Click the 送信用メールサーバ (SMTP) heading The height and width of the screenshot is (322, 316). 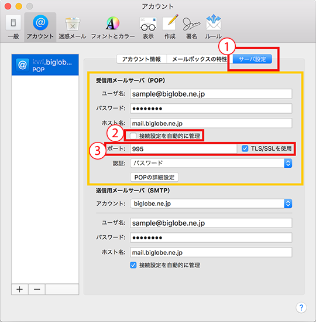coord(133,191)
